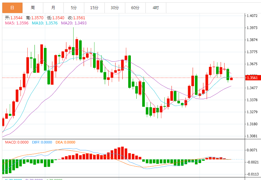Click the DEA:0.0000 label
Image resolution: width=261 pixels, height=180 pixels.
65,142
